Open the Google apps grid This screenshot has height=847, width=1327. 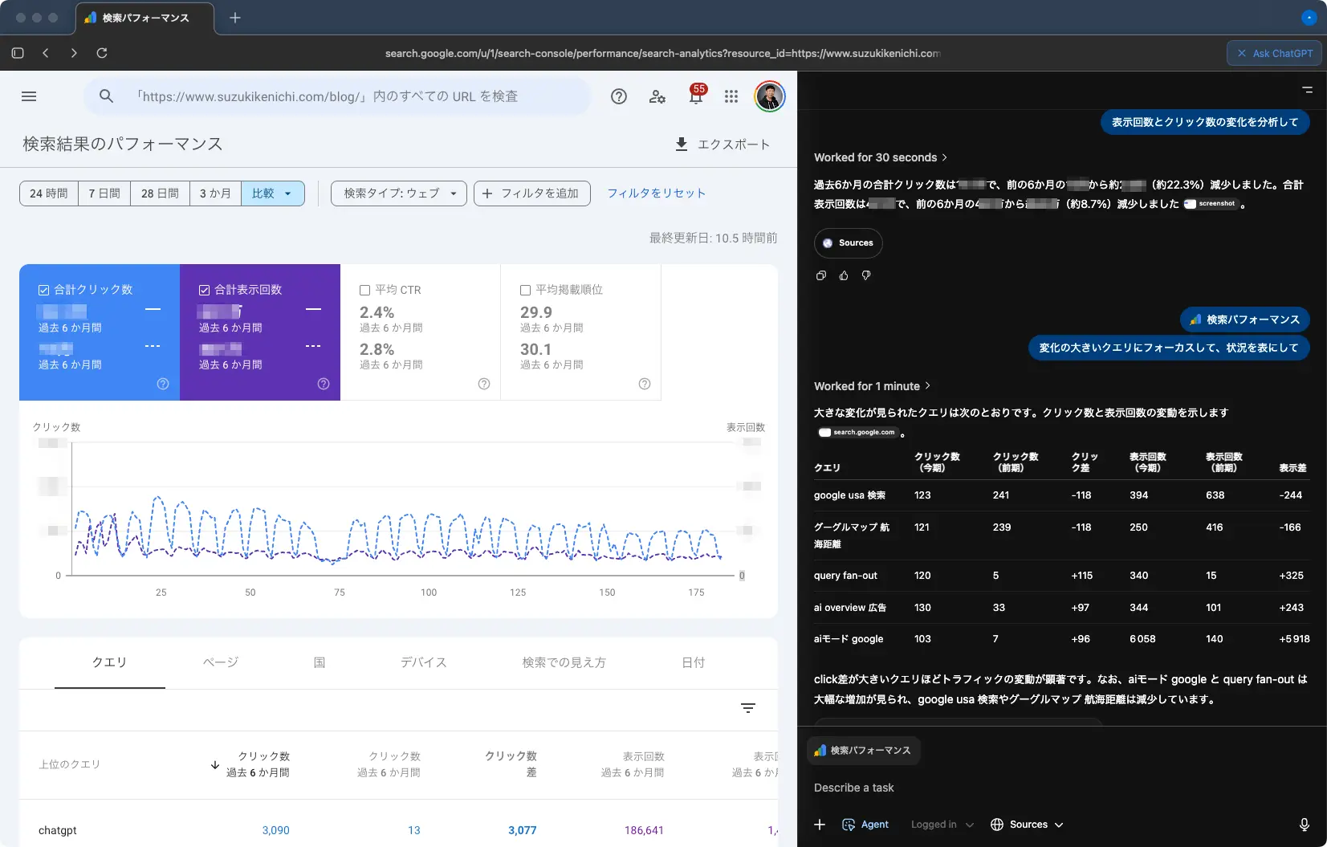(x=731, y=96)
